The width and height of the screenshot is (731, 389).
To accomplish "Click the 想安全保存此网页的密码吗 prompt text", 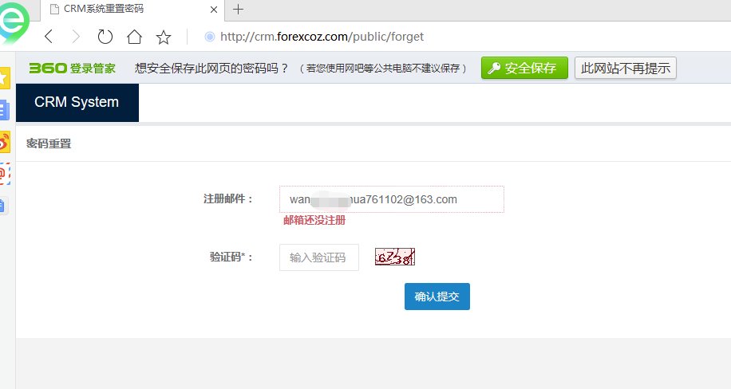I will point(212,68).
